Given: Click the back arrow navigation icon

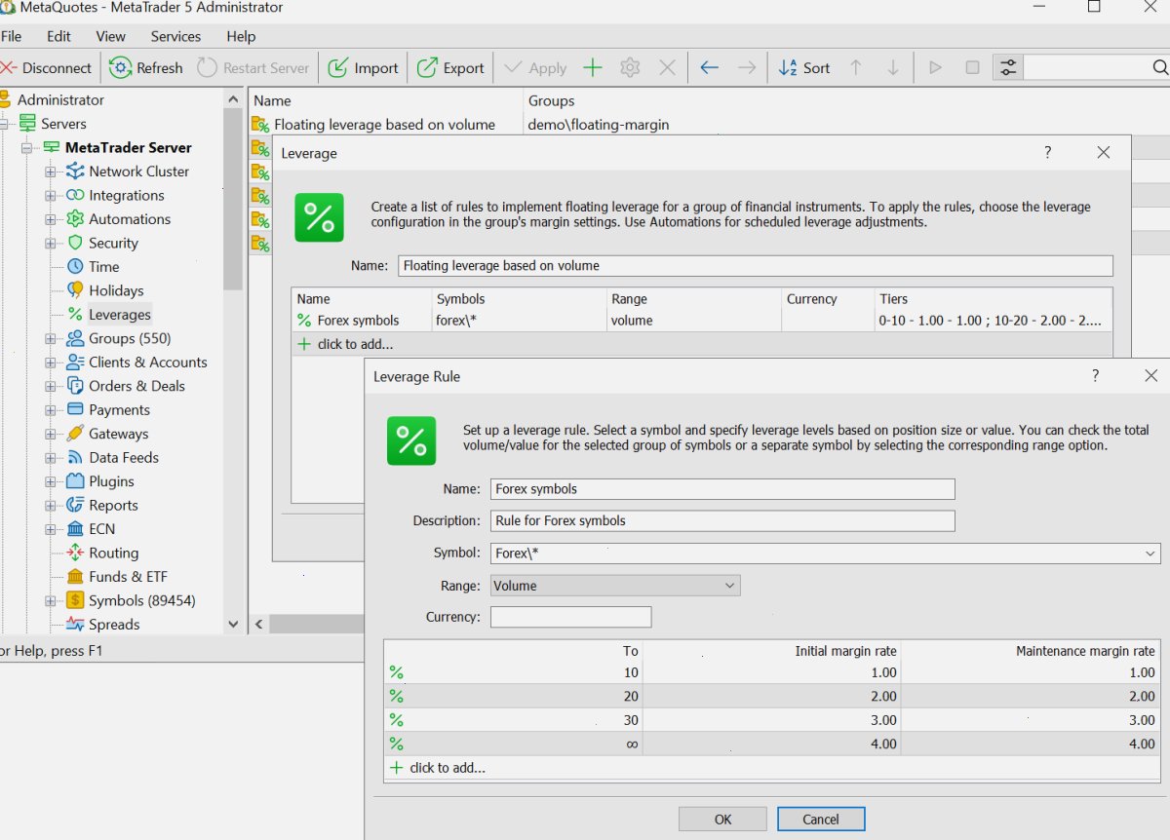Looking at the screenshot, I should (x=710, y=68).
